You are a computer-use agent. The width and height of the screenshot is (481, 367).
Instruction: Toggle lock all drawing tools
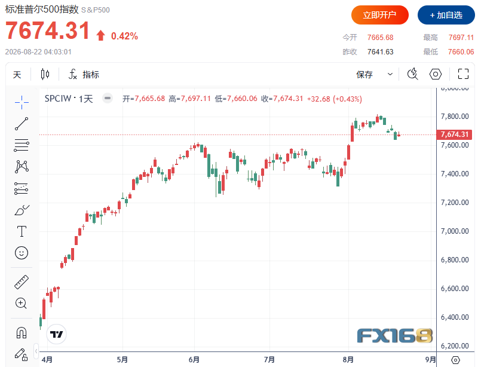coord(22,354)
